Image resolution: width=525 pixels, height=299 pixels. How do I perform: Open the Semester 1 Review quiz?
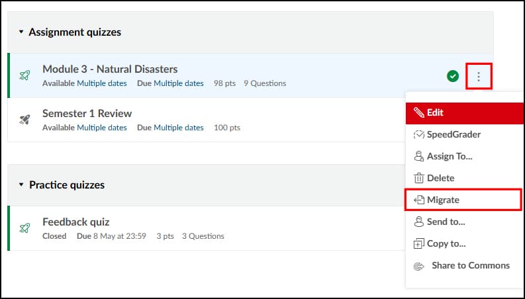click(x=87, y=113)
